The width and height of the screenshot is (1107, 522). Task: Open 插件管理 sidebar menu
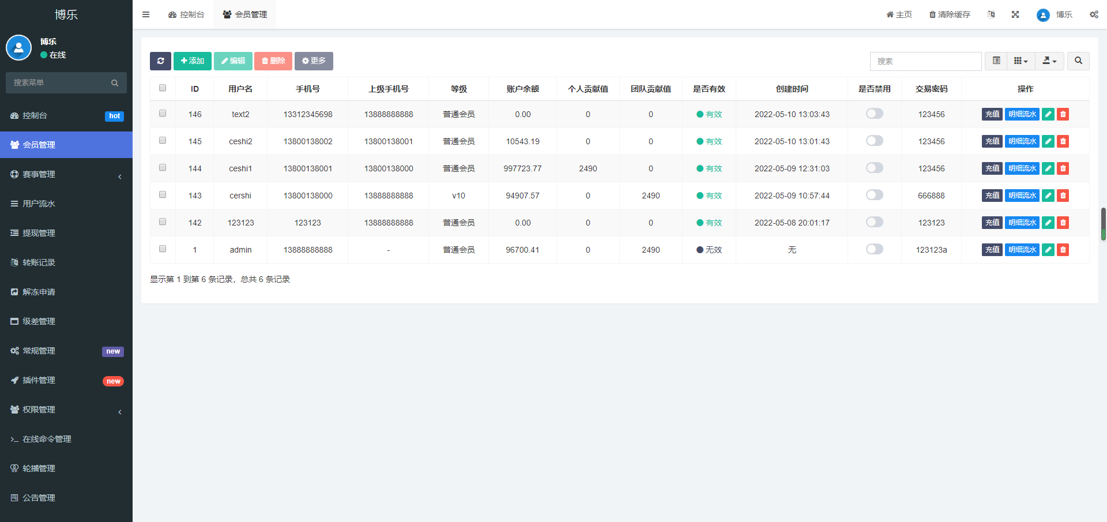coord(66,380)
